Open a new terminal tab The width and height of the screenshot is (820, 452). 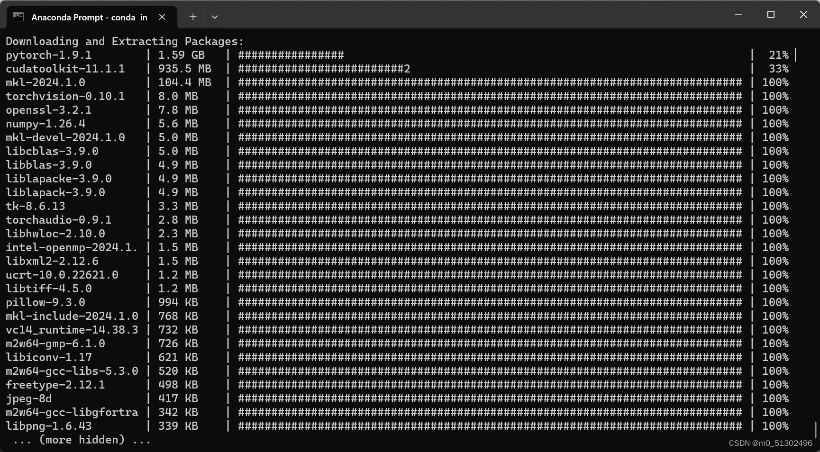point(193,17)
